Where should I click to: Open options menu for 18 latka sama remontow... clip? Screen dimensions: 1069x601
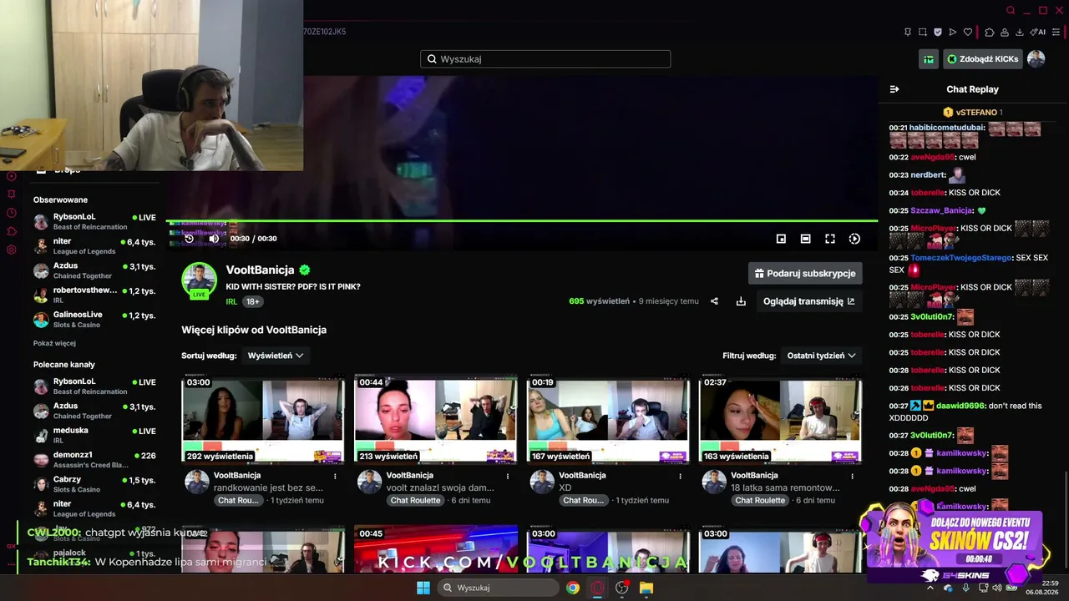pyautogui.click(x=853, y=477)
